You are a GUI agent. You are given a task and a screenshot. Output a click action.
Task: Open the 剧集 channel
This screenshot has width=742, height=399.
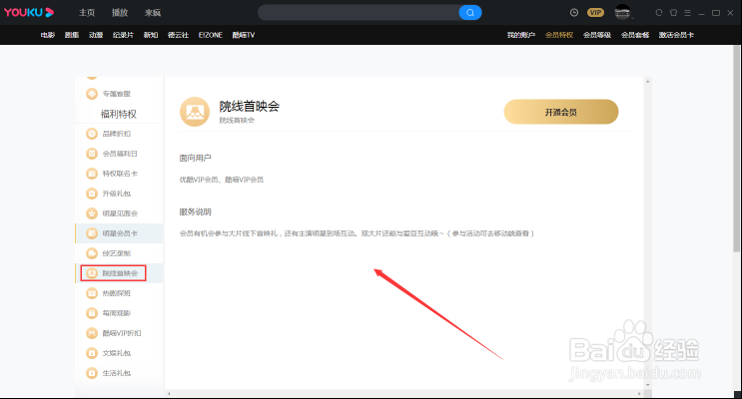point(72,35)
